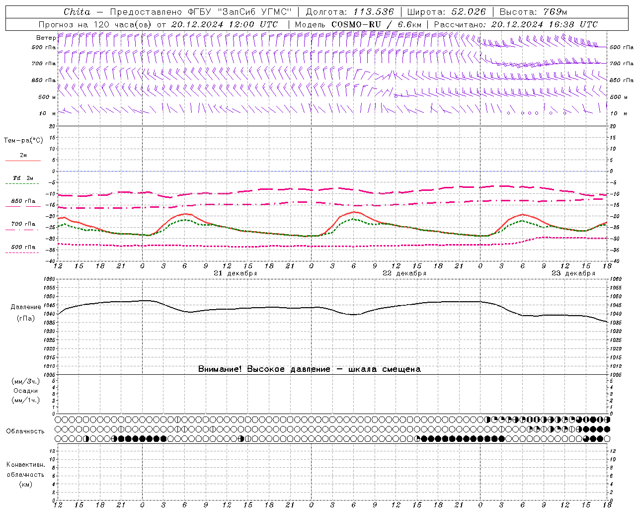636x509 pixels.
Task: Click the Td 2м dew point legend label
Action: tap(23, 178)
